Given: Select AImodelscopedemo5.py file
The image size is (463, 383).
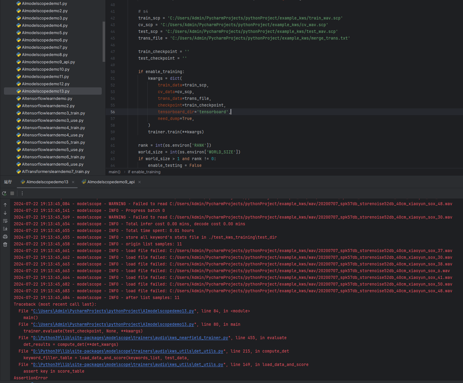Looking at the screenshot, I should [x=45, y=33].
